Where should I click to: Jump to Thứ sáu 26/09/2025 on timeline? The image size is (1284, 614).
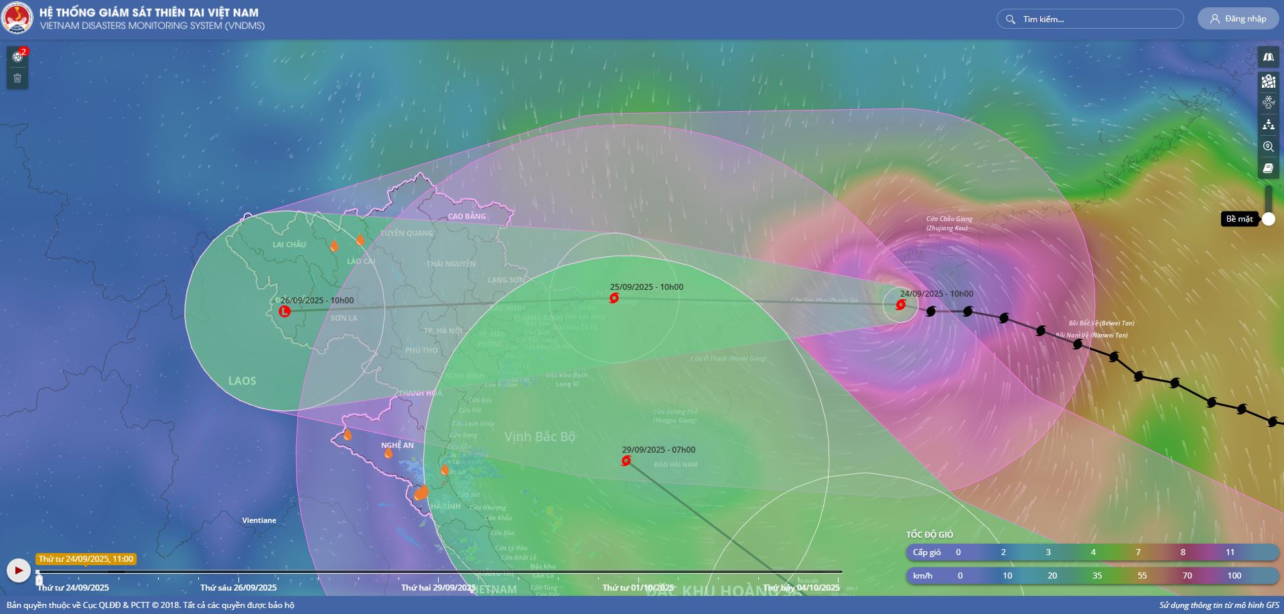[238, 587]
